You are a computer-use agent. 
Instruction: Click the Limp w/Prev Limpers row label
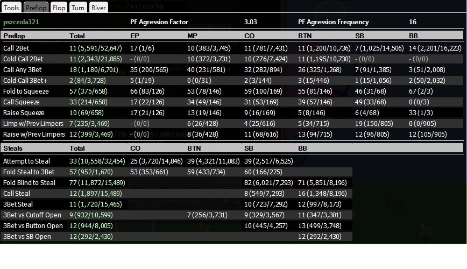click(x=33, y=124)
